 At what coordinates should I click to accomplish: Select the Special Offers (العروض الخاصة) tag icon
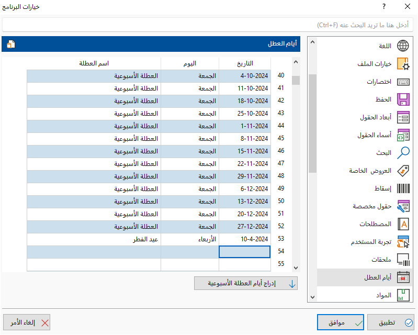click(x=403, y=171)
